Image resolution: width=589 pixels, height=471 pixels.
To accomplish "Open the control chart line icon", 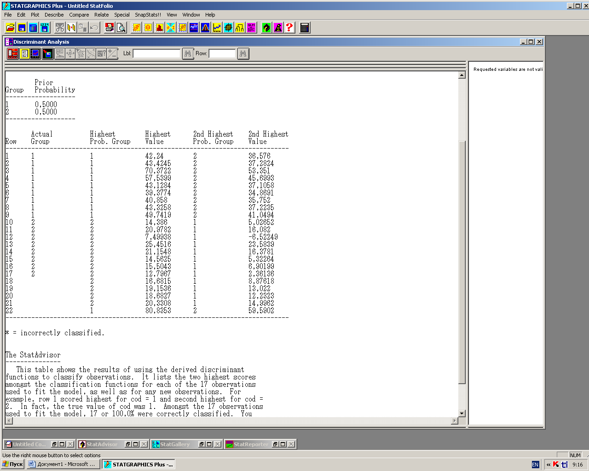I will pos(217,28).
